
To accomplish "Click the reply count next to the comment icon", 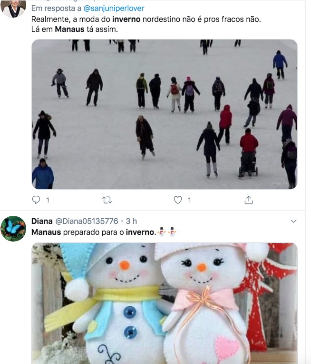I will point(48,200).
